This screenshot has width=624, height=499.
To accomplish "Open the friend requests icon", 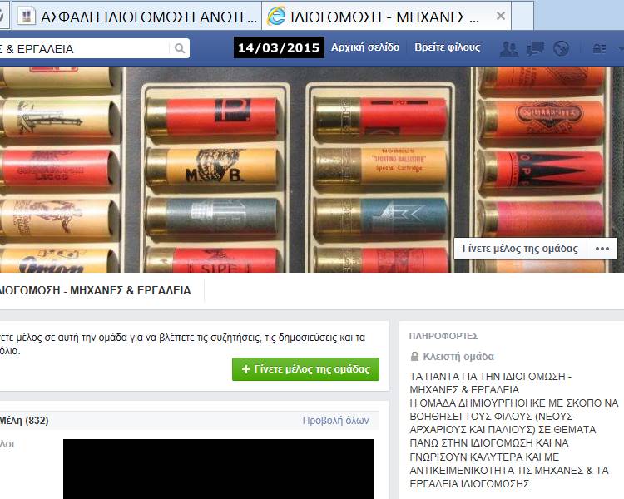I will pyautogui.click(x=508, y=48).
